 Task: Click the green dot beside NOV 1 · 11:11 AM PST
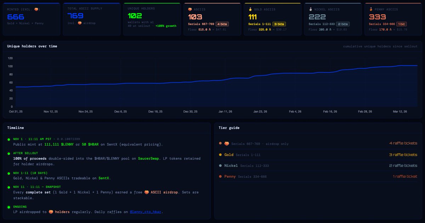click(8, 139)
